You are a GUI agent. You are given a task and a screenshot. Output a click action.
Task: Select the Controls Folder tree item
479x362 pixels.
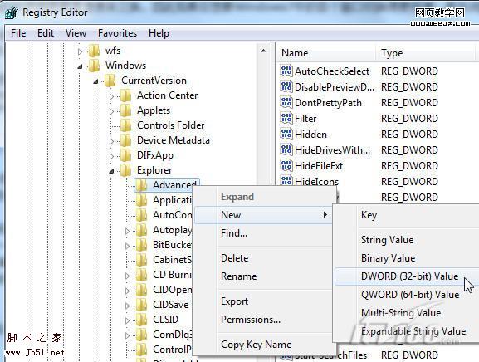point(170,125)
